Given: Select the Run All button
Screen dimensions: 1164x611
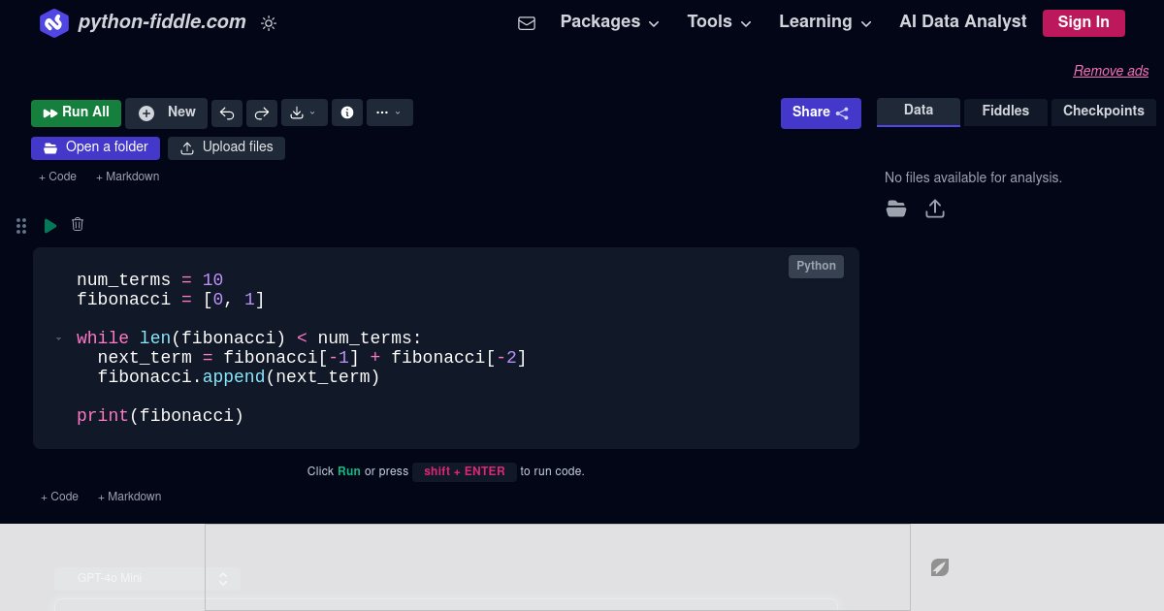Looking at the screenshot, I should tap(76, 113).
